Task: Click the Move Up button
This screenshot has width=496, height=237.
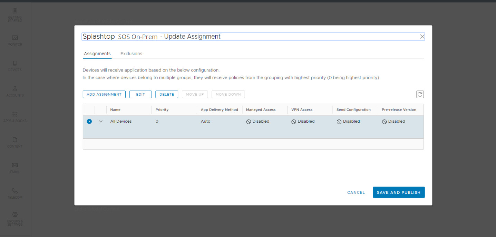Action: point(195,94)
